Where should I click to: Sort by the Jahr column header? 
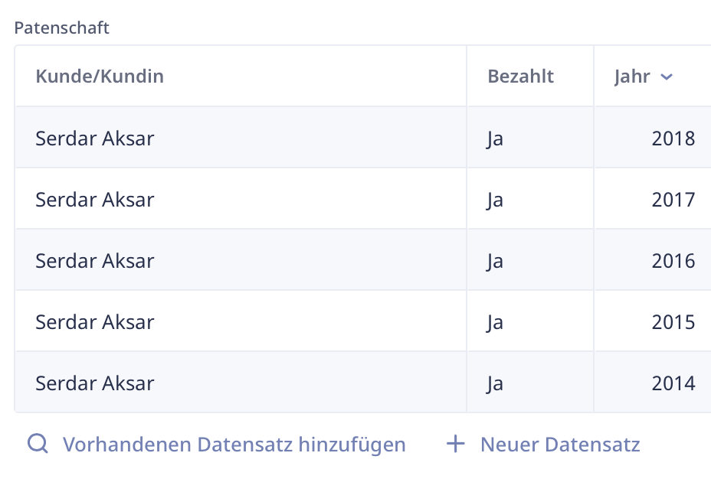[632, 76]
